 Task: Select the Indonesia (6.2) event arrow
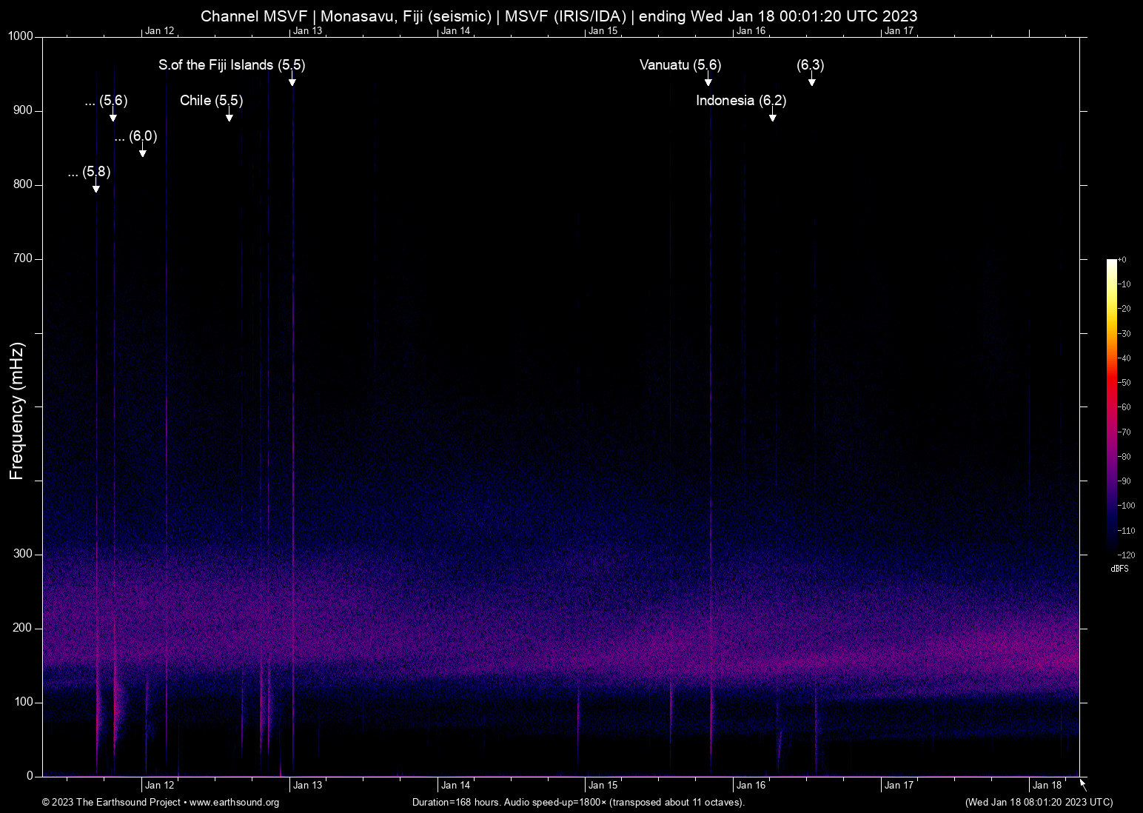tap(772, 116)
